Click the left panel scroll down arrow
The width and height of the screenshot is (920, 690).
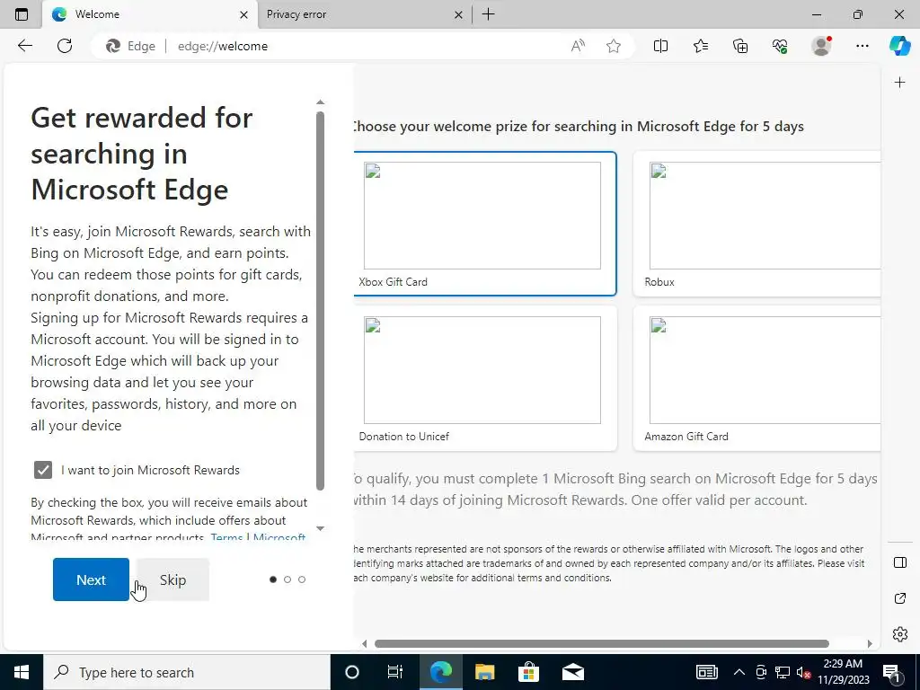tap(321, 528)
